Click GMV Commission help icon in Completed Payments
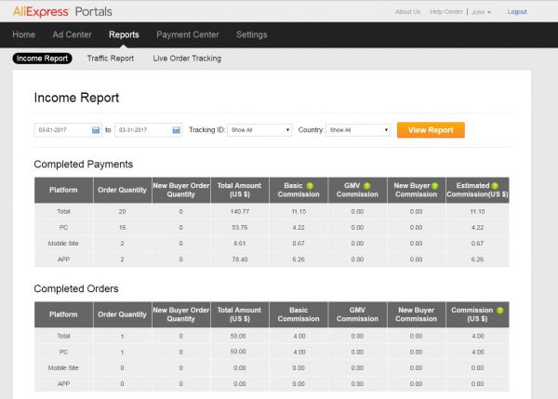Screen dimensions: 558x399 tap(367, 186)
